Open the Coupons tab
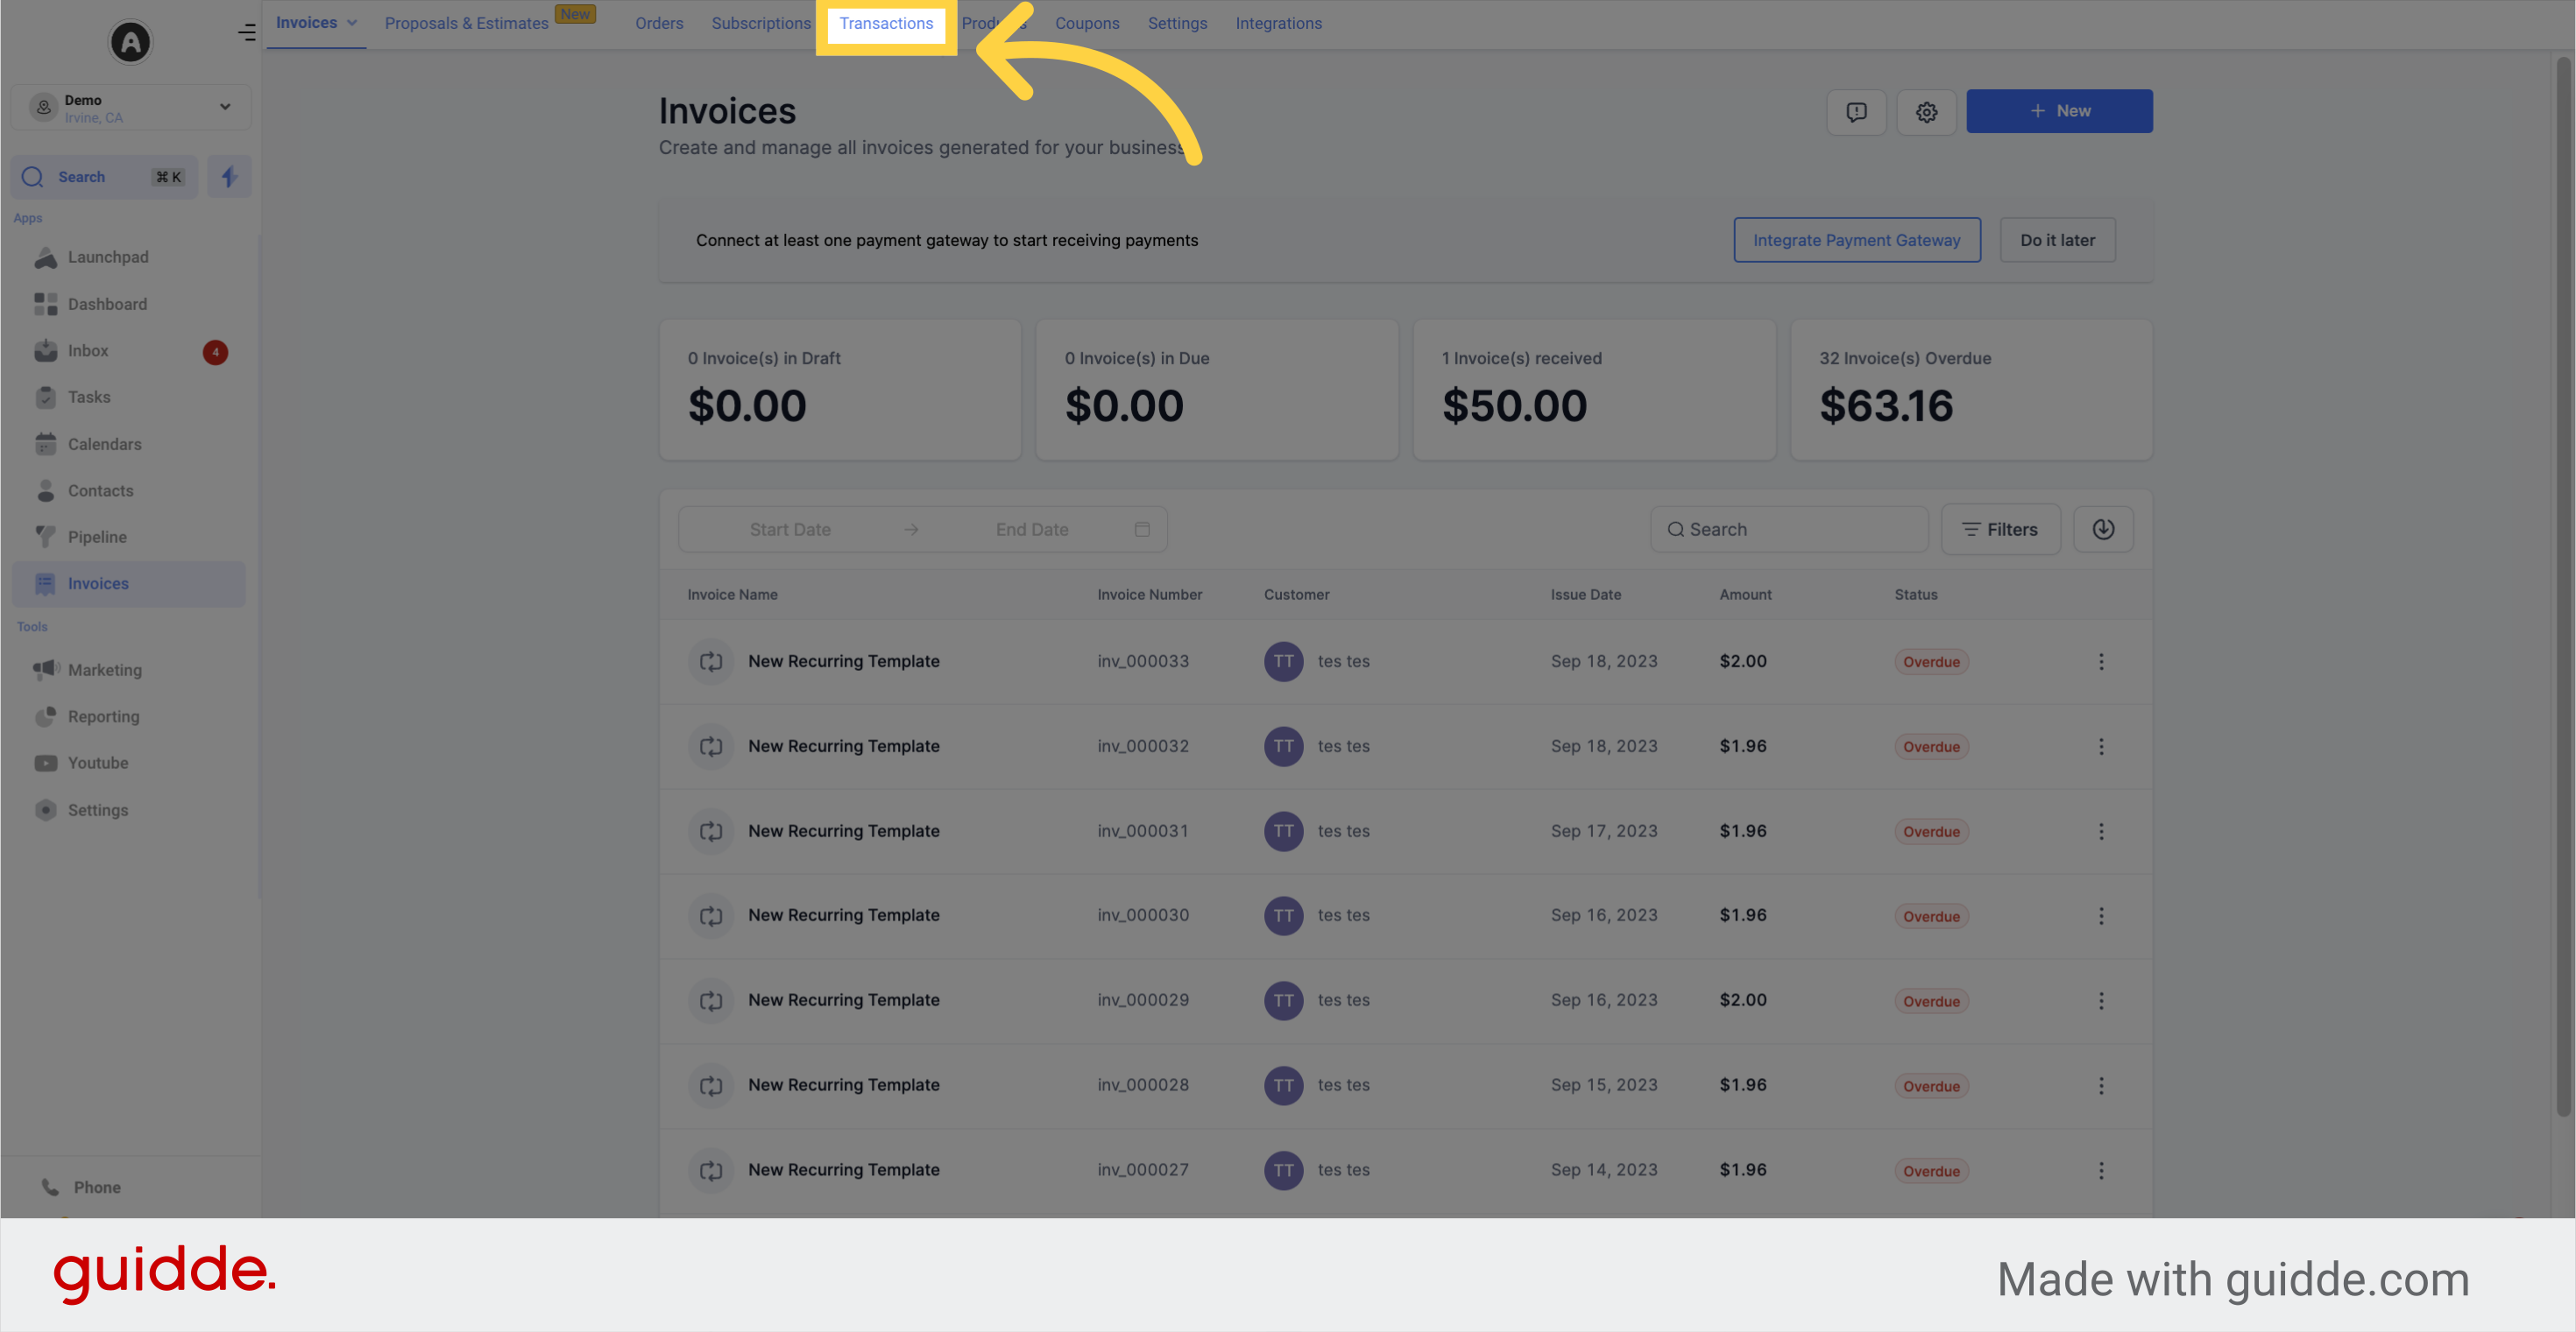 click(1087, 23)
